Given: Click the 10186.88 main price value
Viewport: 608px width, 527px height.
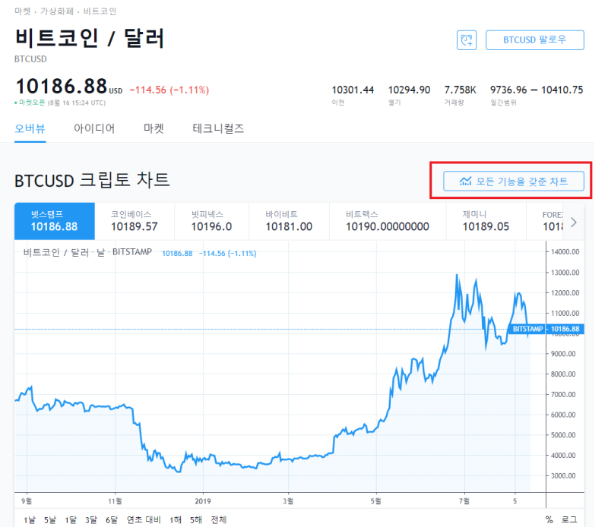Looking at the screenshot, I should click(x=62, y=86).
